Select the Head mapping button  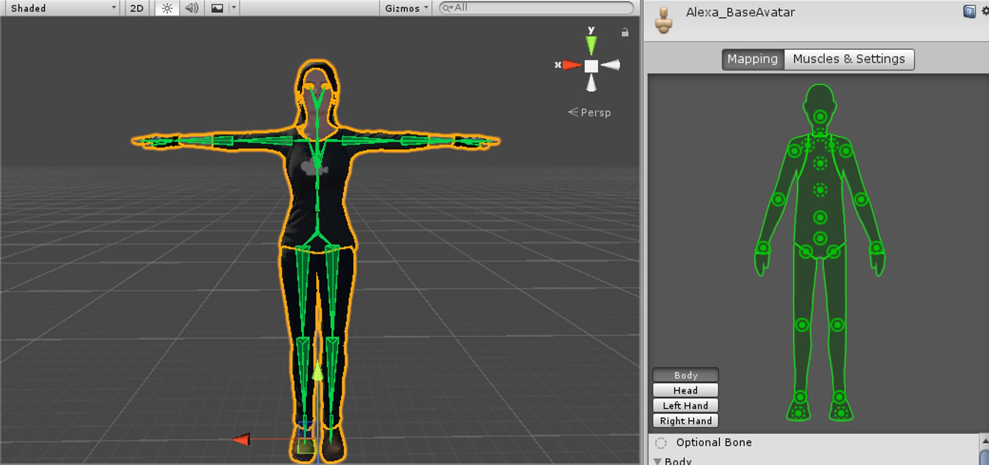tap(686, 390)
